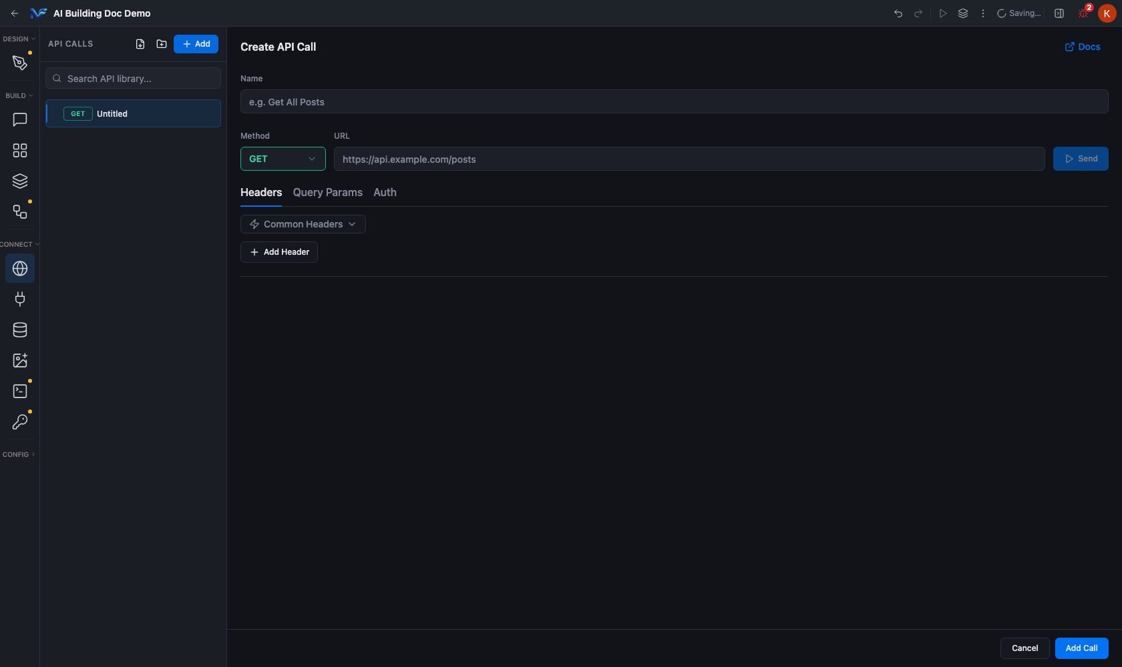Collapse the CONNECT sidebar section
The height and width of the screenshot is (667, 1122).
(19, 244)
